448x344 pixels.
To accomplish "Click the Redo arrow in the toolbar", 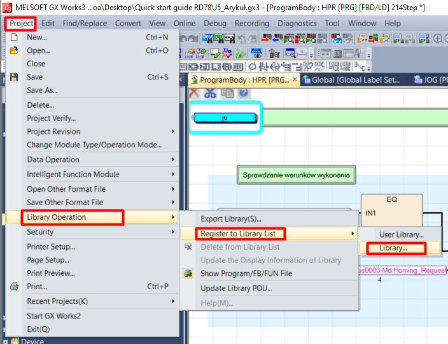I will (x=193, y=38).
